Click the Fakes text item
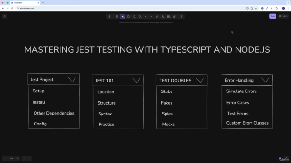This screenshot has height=163, width=291. [167, 103]
